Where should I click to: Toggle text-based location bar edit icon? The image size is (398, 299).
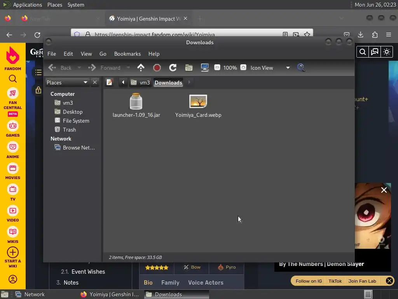(x=109, y=83)
